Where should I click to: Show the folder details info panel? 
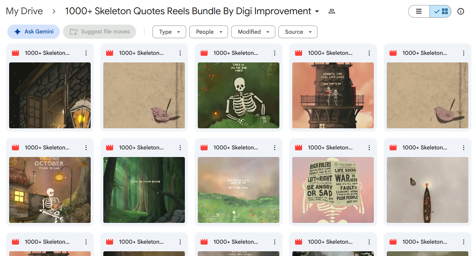click(461, 11)
